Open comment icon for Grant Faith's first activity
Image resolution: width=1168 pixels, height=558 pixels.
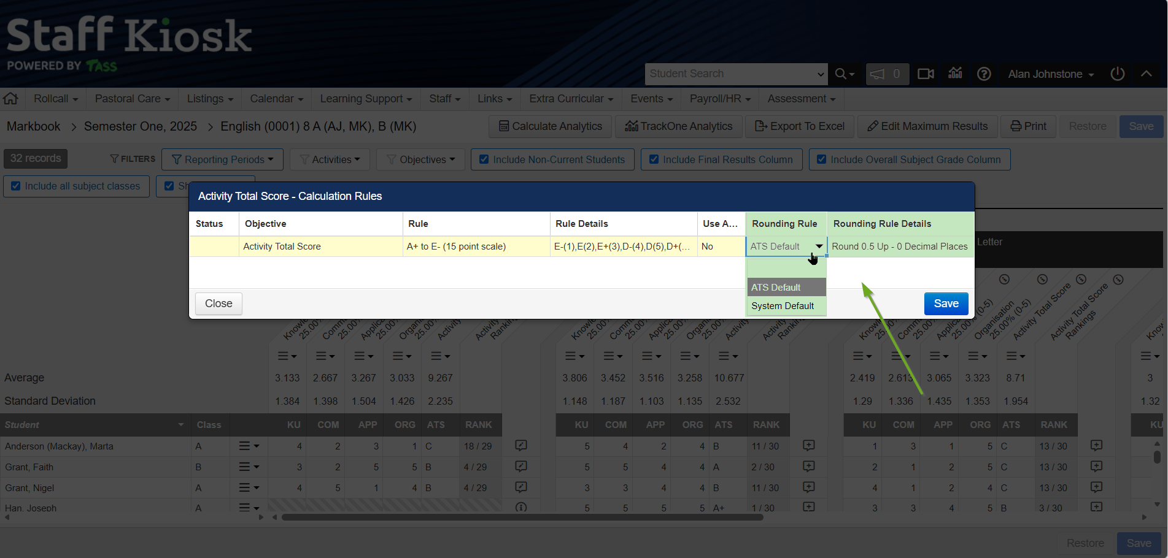[x=521, y=467]
